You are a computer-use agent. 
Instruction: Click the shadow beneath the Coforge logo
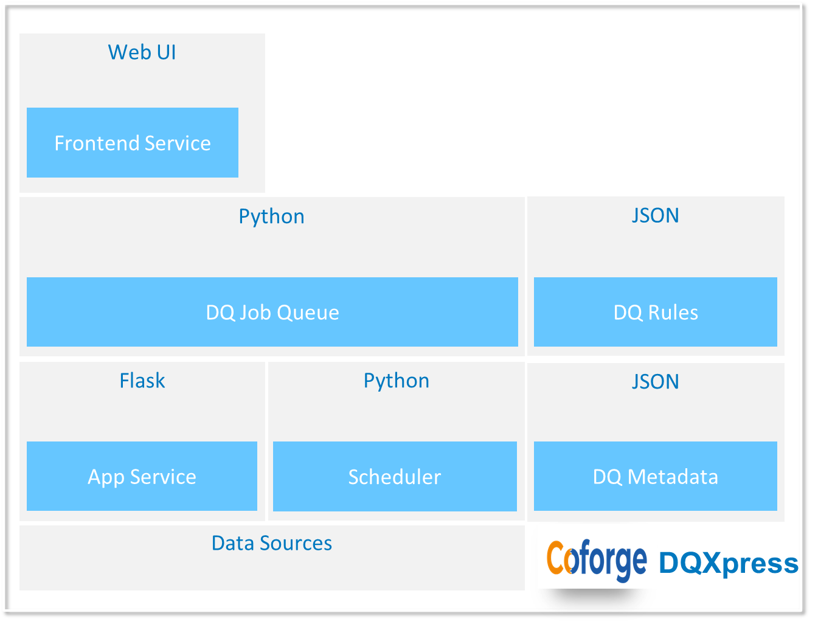coord(596,597)
